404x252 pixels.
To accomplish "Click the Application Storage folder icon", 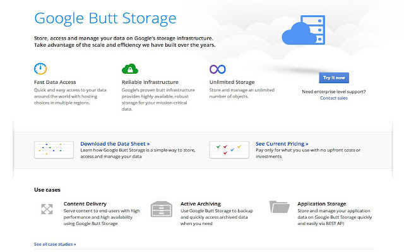I will point(280,207).
